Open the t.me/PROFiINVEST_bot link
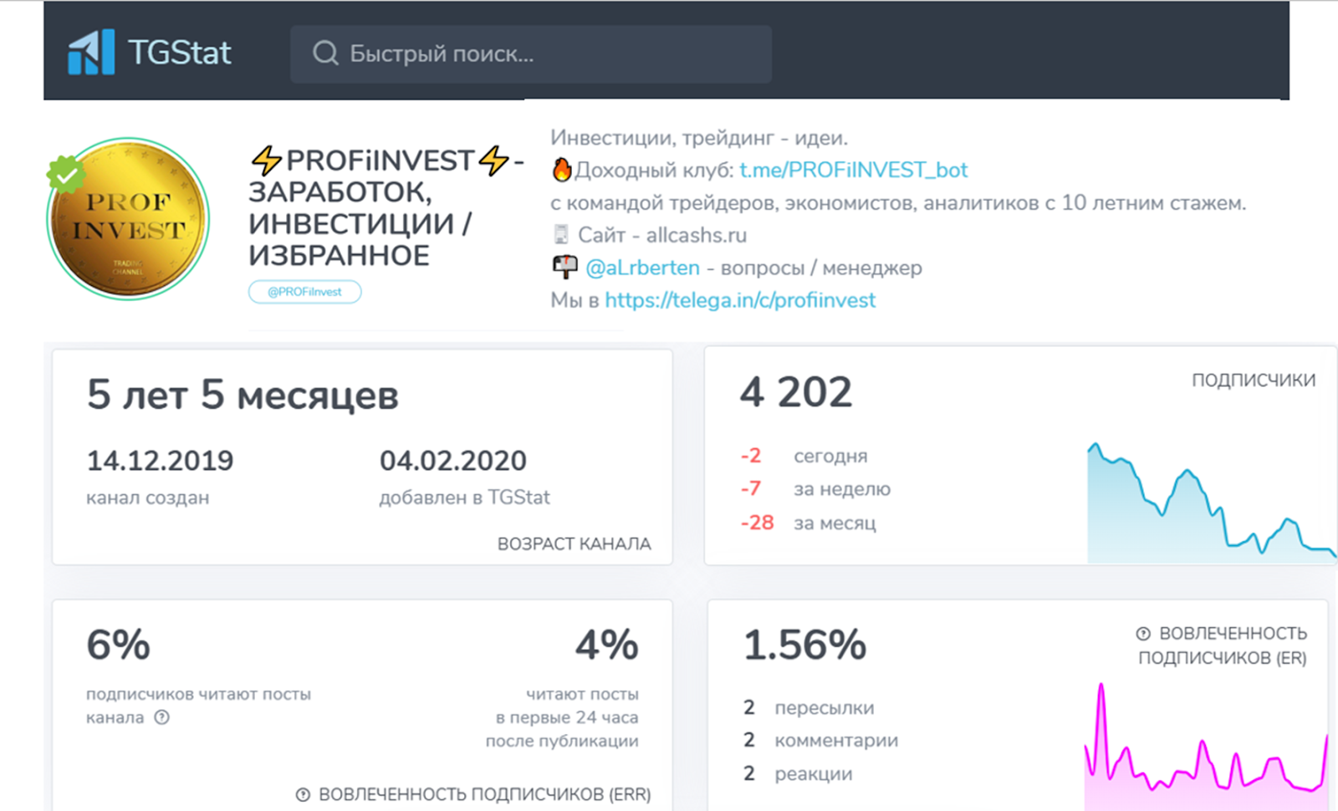 tap(853, 170)
